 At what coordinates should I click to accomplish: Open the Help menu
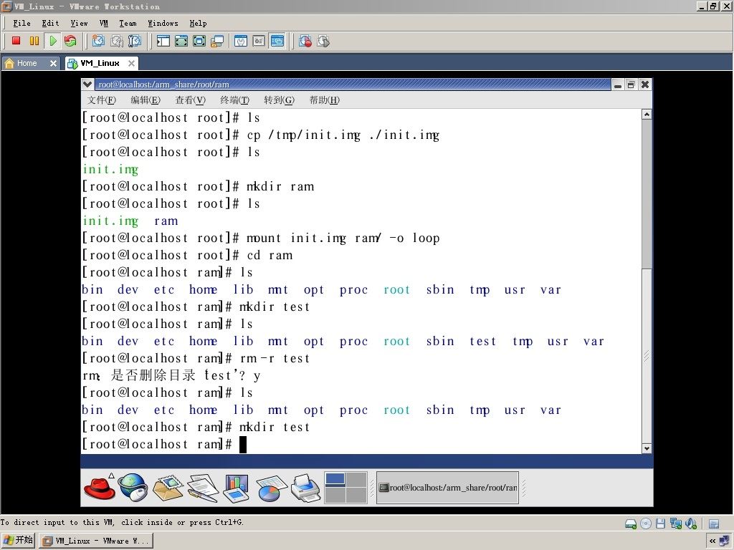(x=198, y=23)
